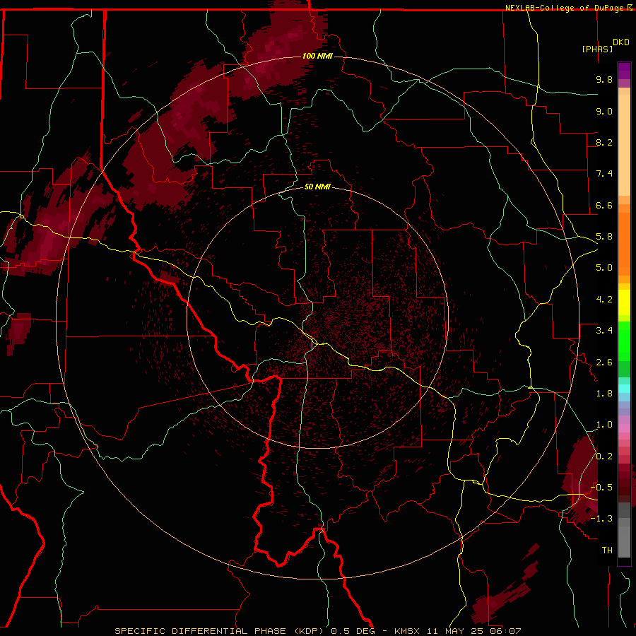Click the 0.2 scale value

[604, 457]
